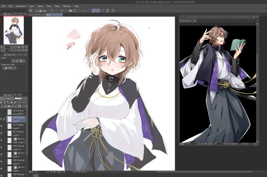Click the Tone effect icon in Layer Property
This screenshot has width=267, height=177.
click(17, 61)
